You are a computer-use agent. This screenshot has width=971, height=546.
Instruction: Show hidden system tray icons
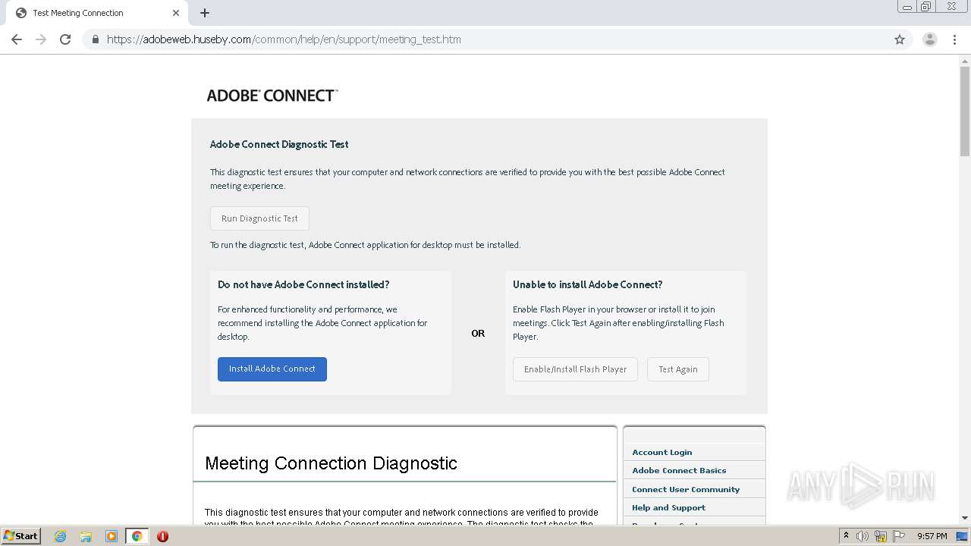pos(846,535)
